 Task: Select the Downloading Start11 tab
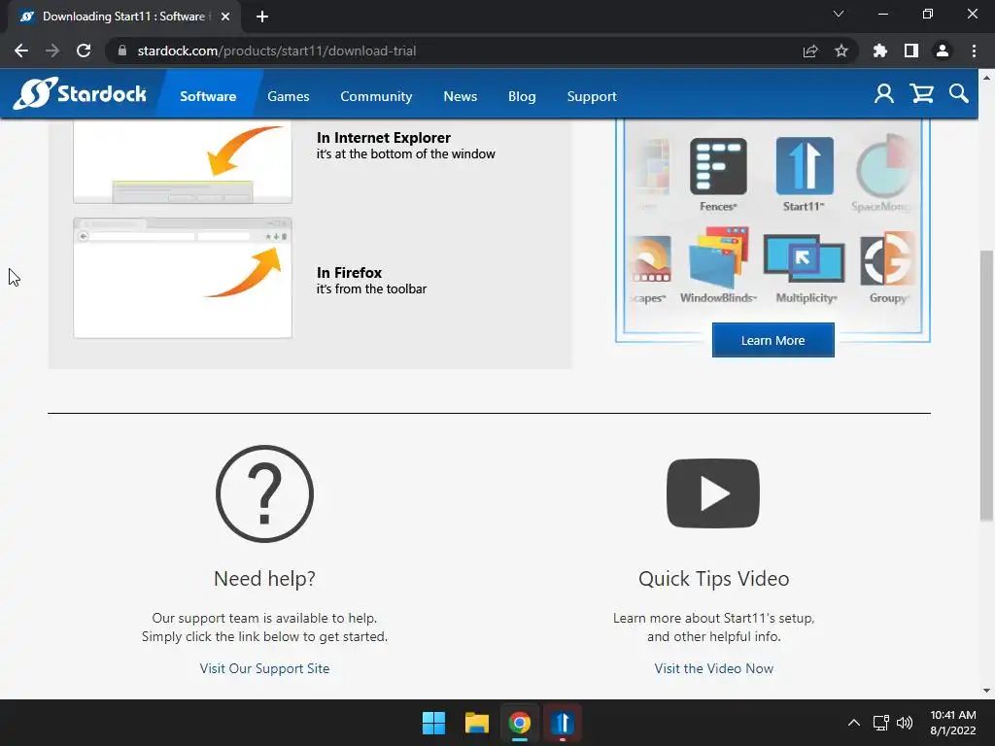click(123, 17)
